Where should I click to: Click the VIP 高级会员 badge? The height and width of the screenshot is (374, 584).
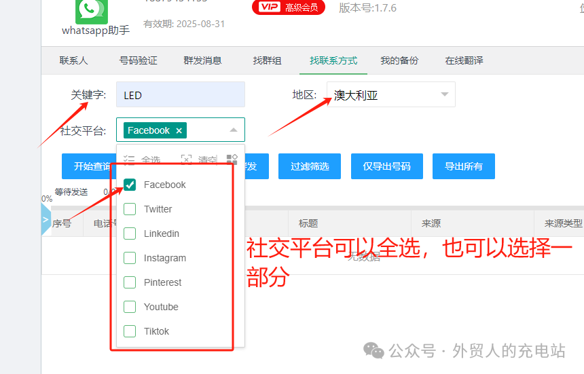[x=289, y=7]
